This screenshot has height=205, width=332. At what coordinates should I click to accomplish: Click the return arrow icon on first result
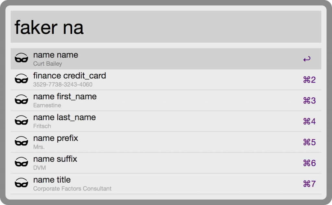tap(307, 59)
